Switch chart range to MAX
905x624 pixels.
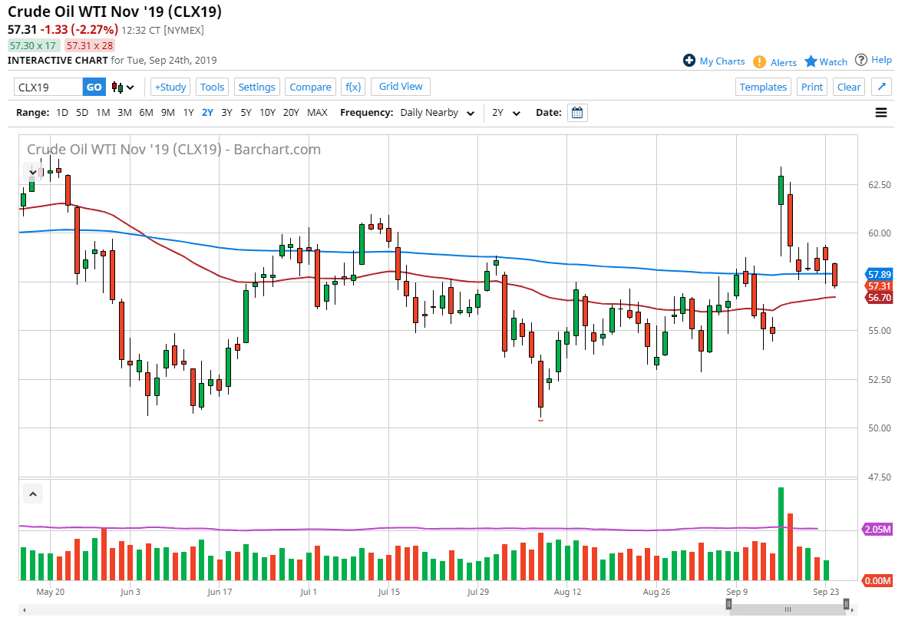pyautogui.click(x=317, y=112)
